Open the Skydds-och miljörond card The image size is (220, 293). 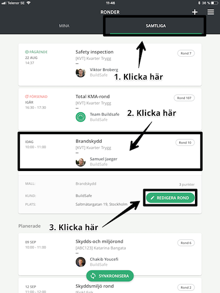[x=110, y=254]
